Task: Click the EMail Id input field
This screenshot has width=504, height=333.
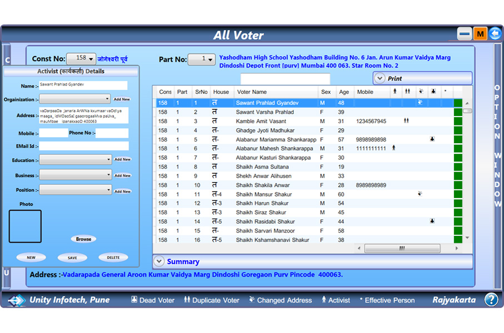Action: point(84,146)
